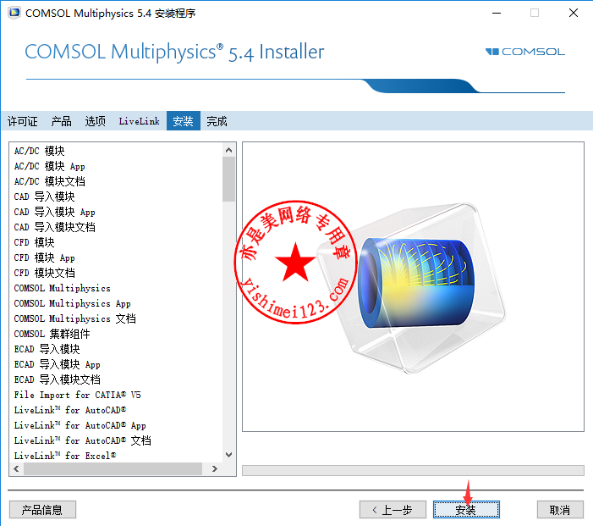Image resolution: width=593 pixels, height=526 pixels.
Task: Switch to the 产品 tab
Action: coord(61,121)
